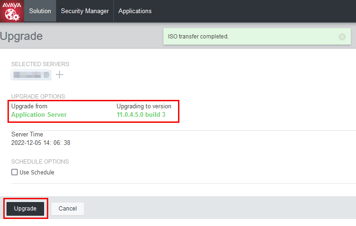Select the blurred selected server tag

pos(31,75)
